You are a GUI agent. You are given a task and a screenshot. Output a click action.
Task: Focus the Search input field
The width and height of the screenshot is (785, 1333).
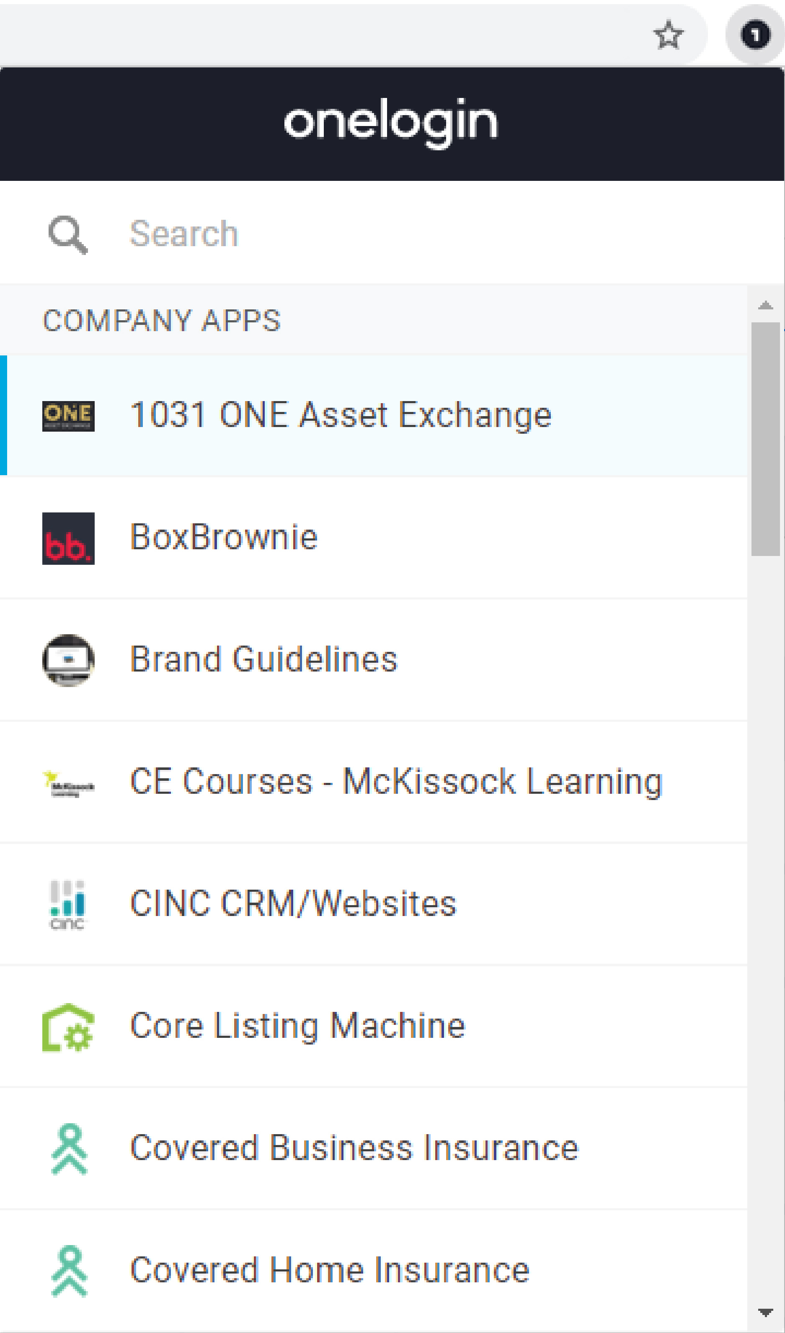coord(392,233)
